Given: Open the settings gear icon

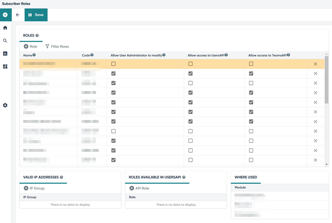Looking at the screenshot, I should (x=5, y=105).
